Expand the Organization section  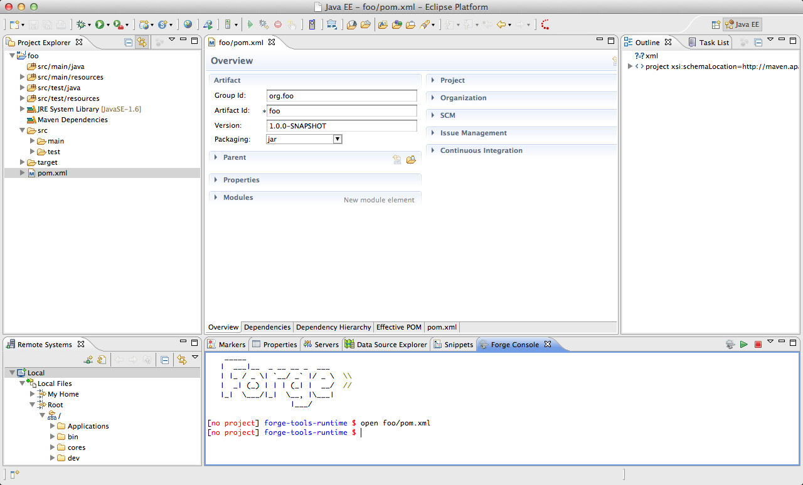tap(433, 98)
